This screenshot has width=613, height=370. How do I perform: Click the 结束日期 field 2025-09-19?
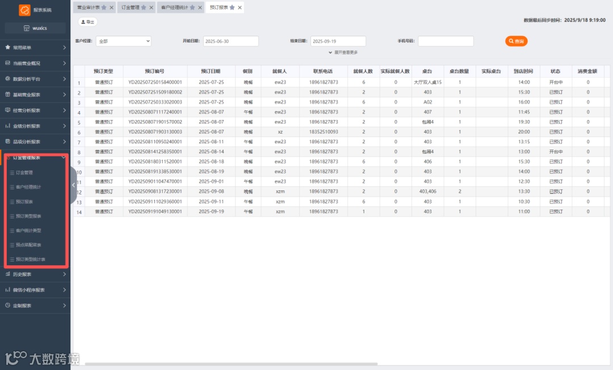coord(338,41)
